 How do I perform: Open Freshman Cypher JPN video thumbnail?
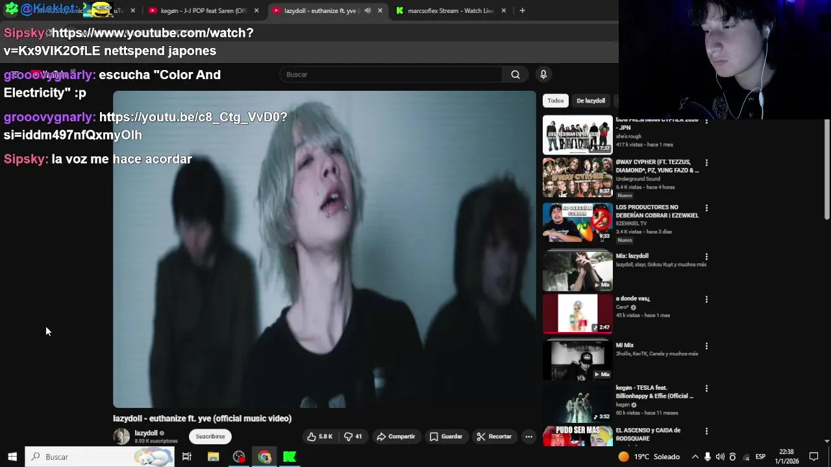[578, 135]
